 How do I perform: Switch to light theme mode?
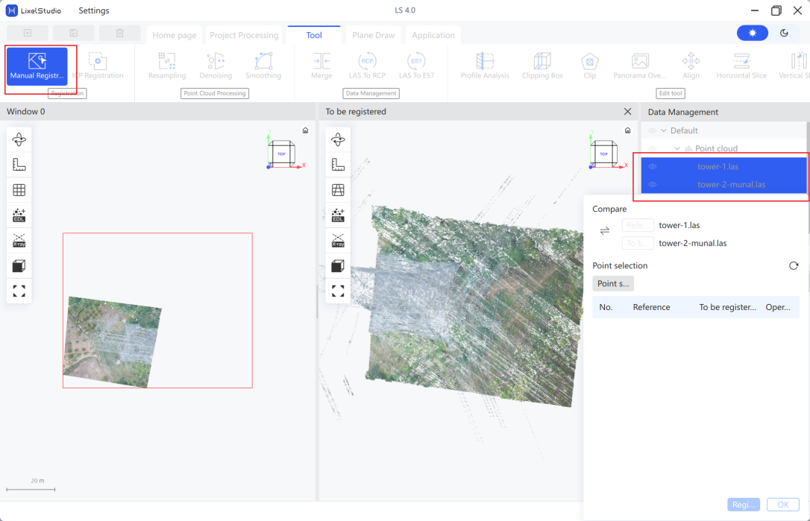(x=752, y=33)
